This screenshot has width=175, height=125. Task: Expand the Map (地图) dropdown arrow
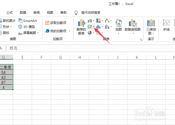pos(119,33)
